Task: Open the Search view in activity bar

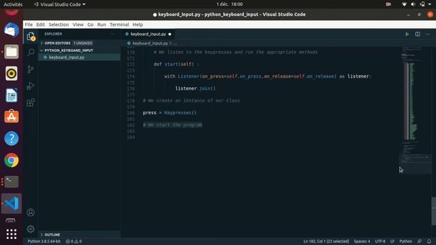Action: 31,52
